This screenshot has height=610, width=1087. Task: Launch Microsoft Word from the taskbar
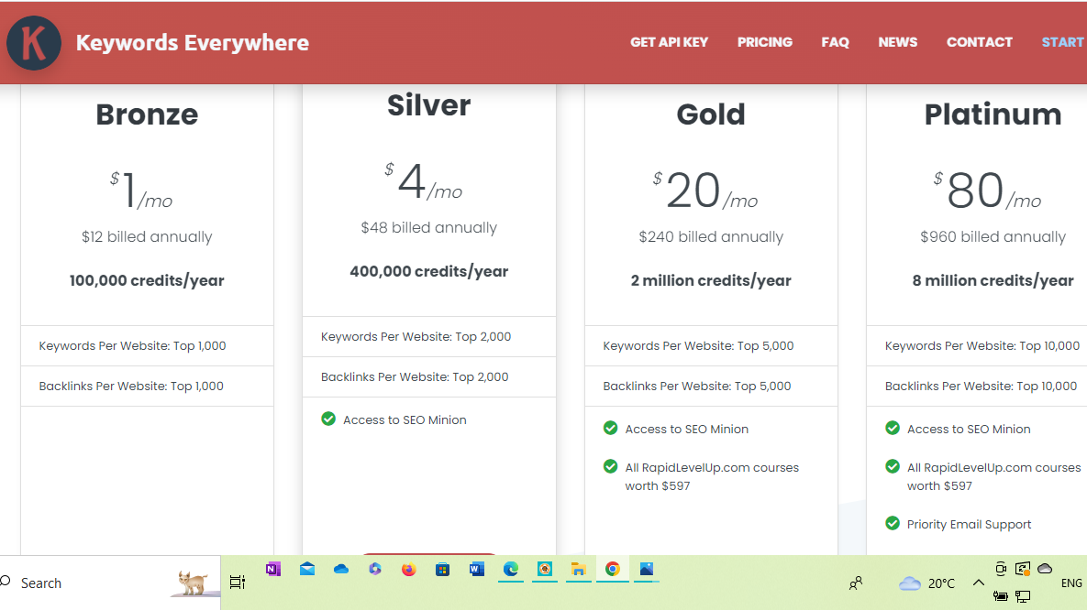[x=476, y=569]
